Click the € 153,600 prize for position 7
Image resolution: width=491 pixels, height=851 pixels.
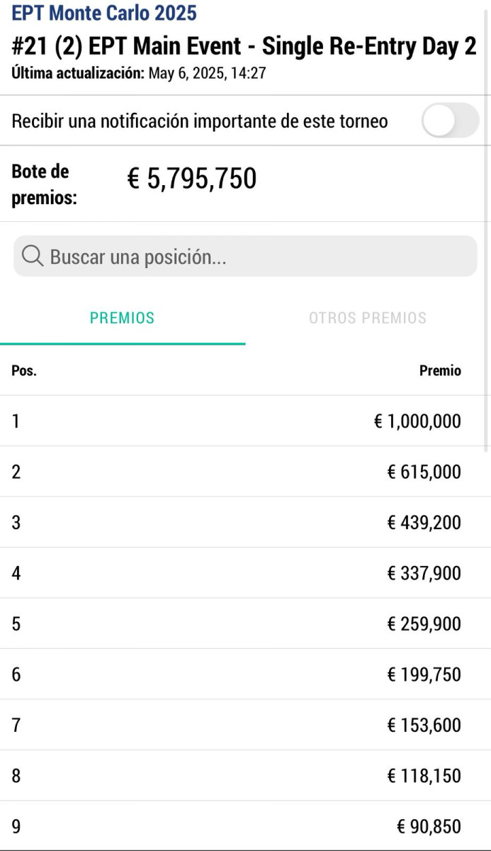click(x=424, y=725)
